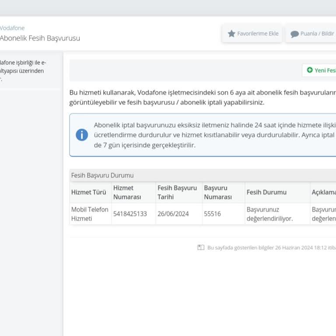Select the Abonelik Fesih Başvurusu page title
Screen dimensions: 336x336
click(x=40, y=38)
